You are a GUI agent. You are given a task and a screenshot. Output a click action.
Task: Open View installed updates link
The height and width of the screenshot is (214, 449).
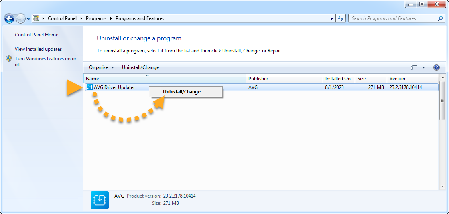[39, 49]
